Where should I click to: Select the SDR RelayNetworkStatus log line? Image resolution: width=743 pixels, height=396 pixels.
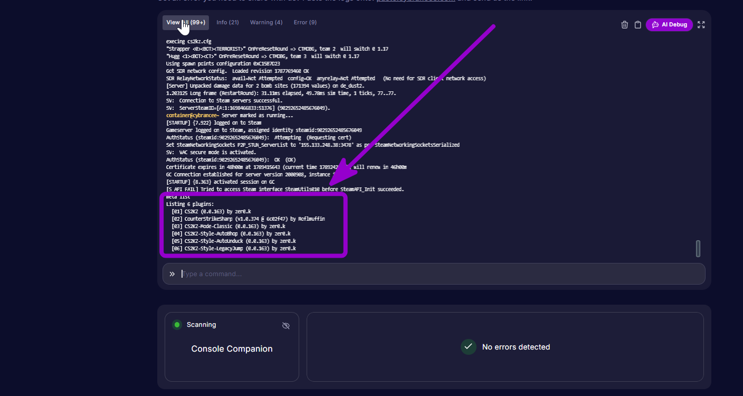click(326, 78)
